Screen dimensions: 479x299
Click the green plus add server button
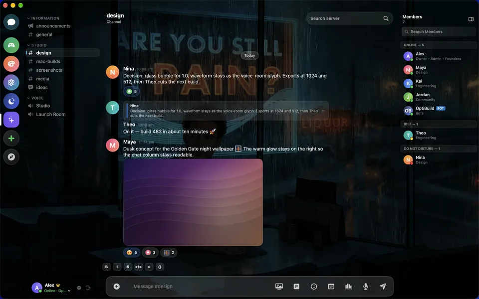pyautogui.click(x=11, y=138)
